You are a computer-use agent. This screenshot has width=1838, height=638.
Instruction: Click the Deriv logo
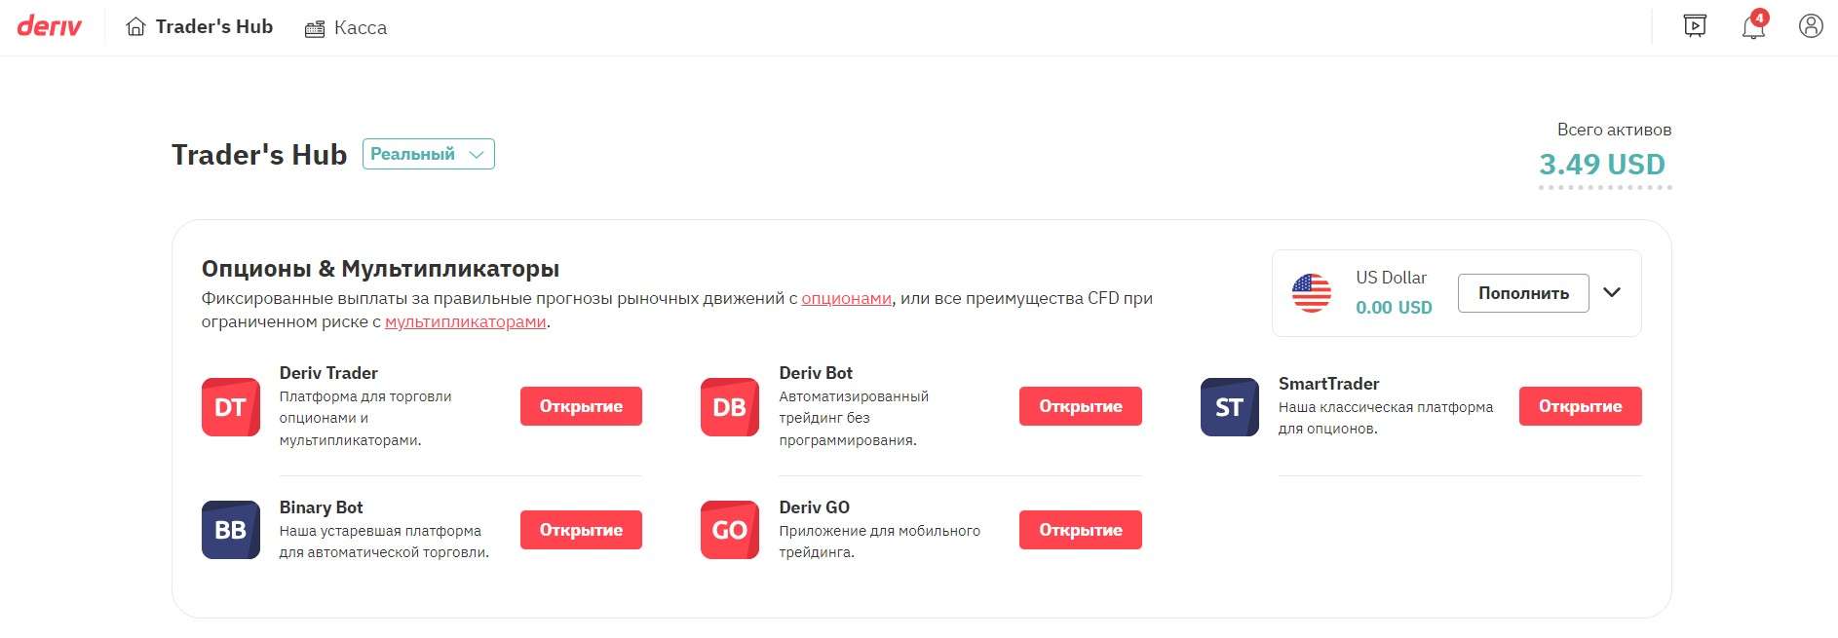coord(50,26)
